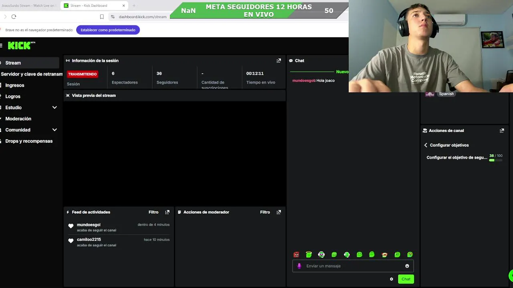
Task: Click heart icon next to camiloo2215
Action: (x=71, y=241)
